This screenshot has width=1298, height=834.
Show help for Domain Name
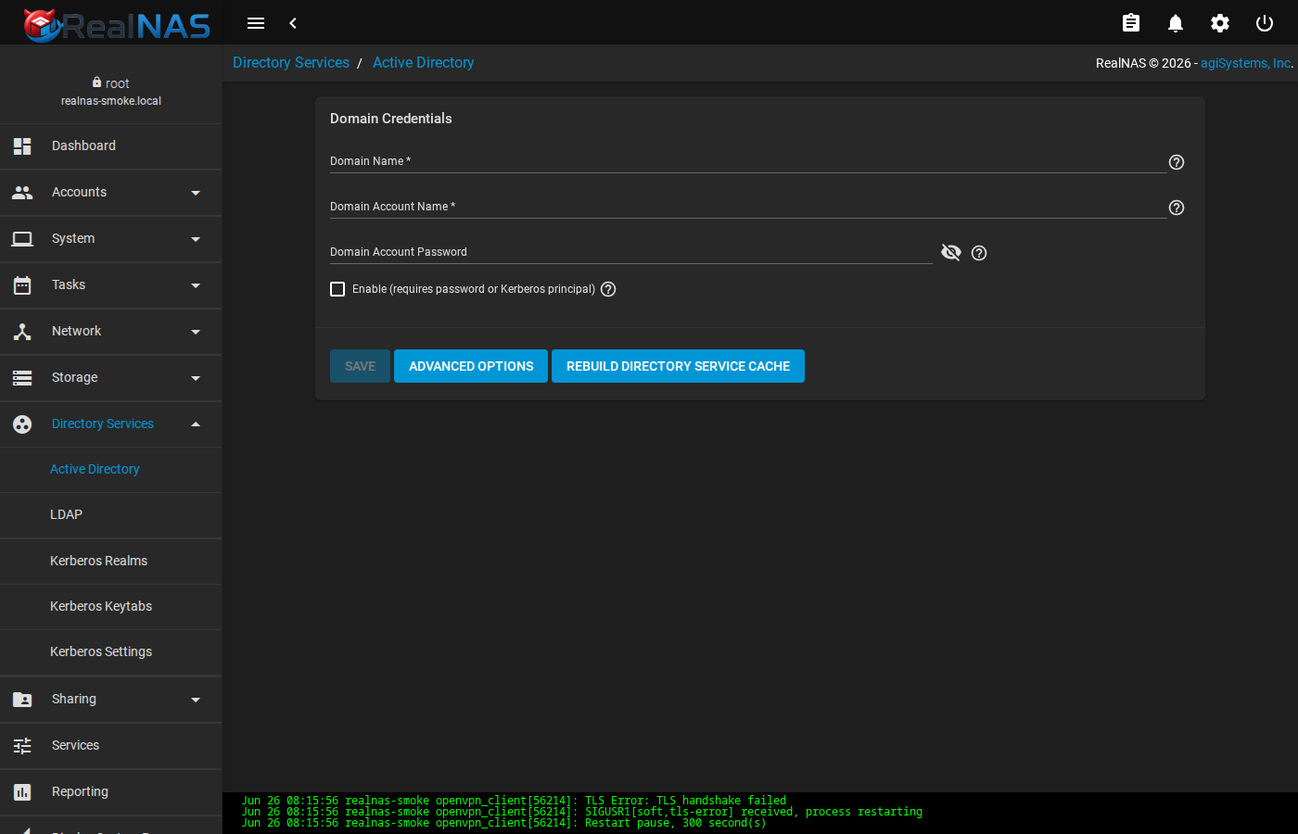1177,162
